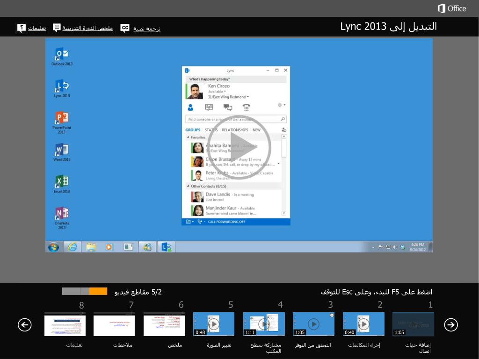Click the Lync contact list scrollbar
Image resolution: width=479 pixels, height=359 pixels.
pyautogui.click(x=284, y=175)
